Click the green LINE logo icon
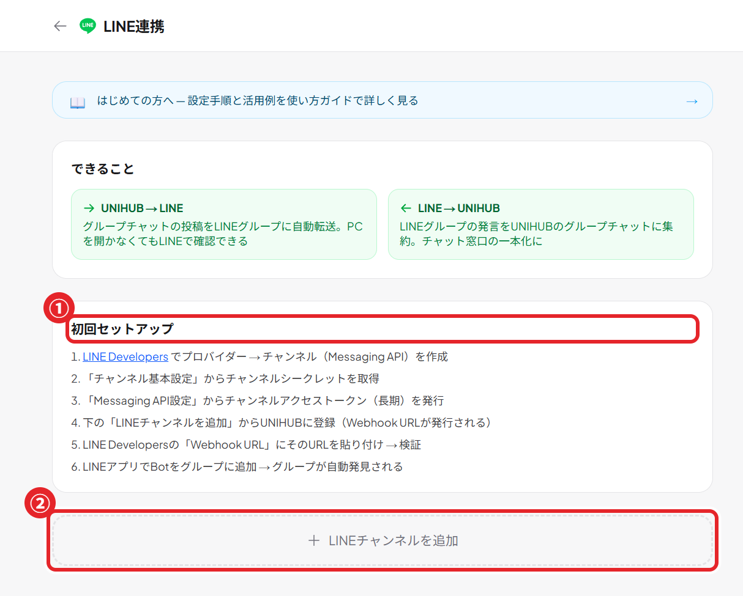The height and width of the screenshot is (596, 743). [88, 26]
